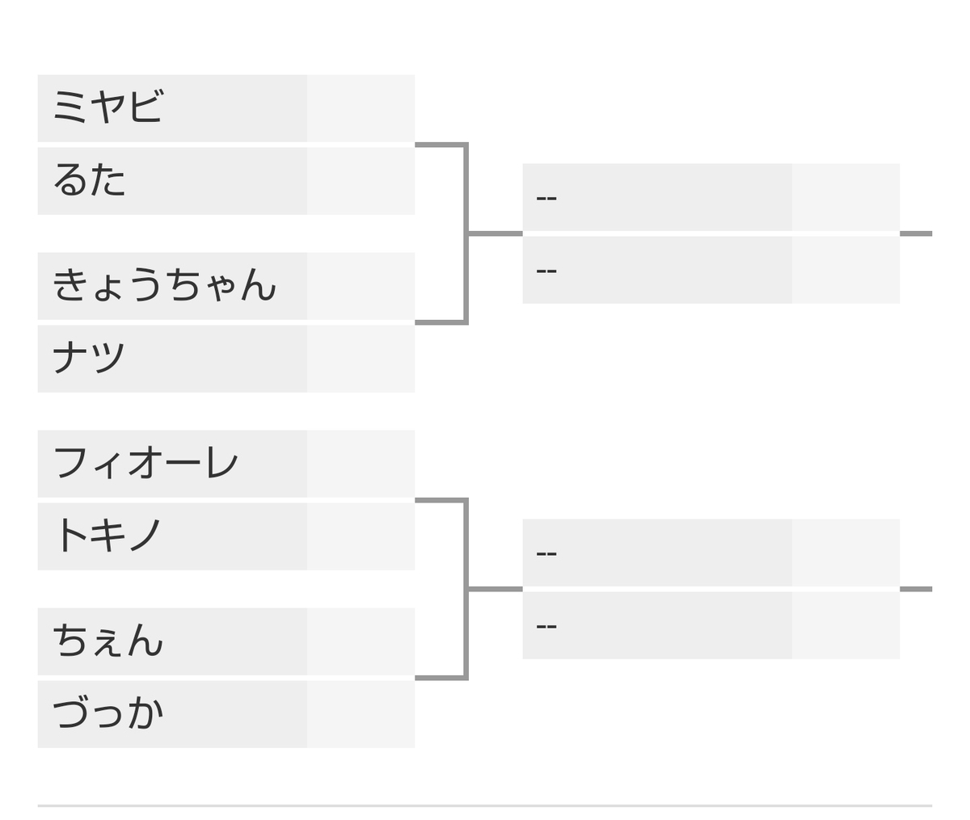The image size is (970, 820).
Task: Click the score box beside トキノ
Action: (x=361, y=536)
